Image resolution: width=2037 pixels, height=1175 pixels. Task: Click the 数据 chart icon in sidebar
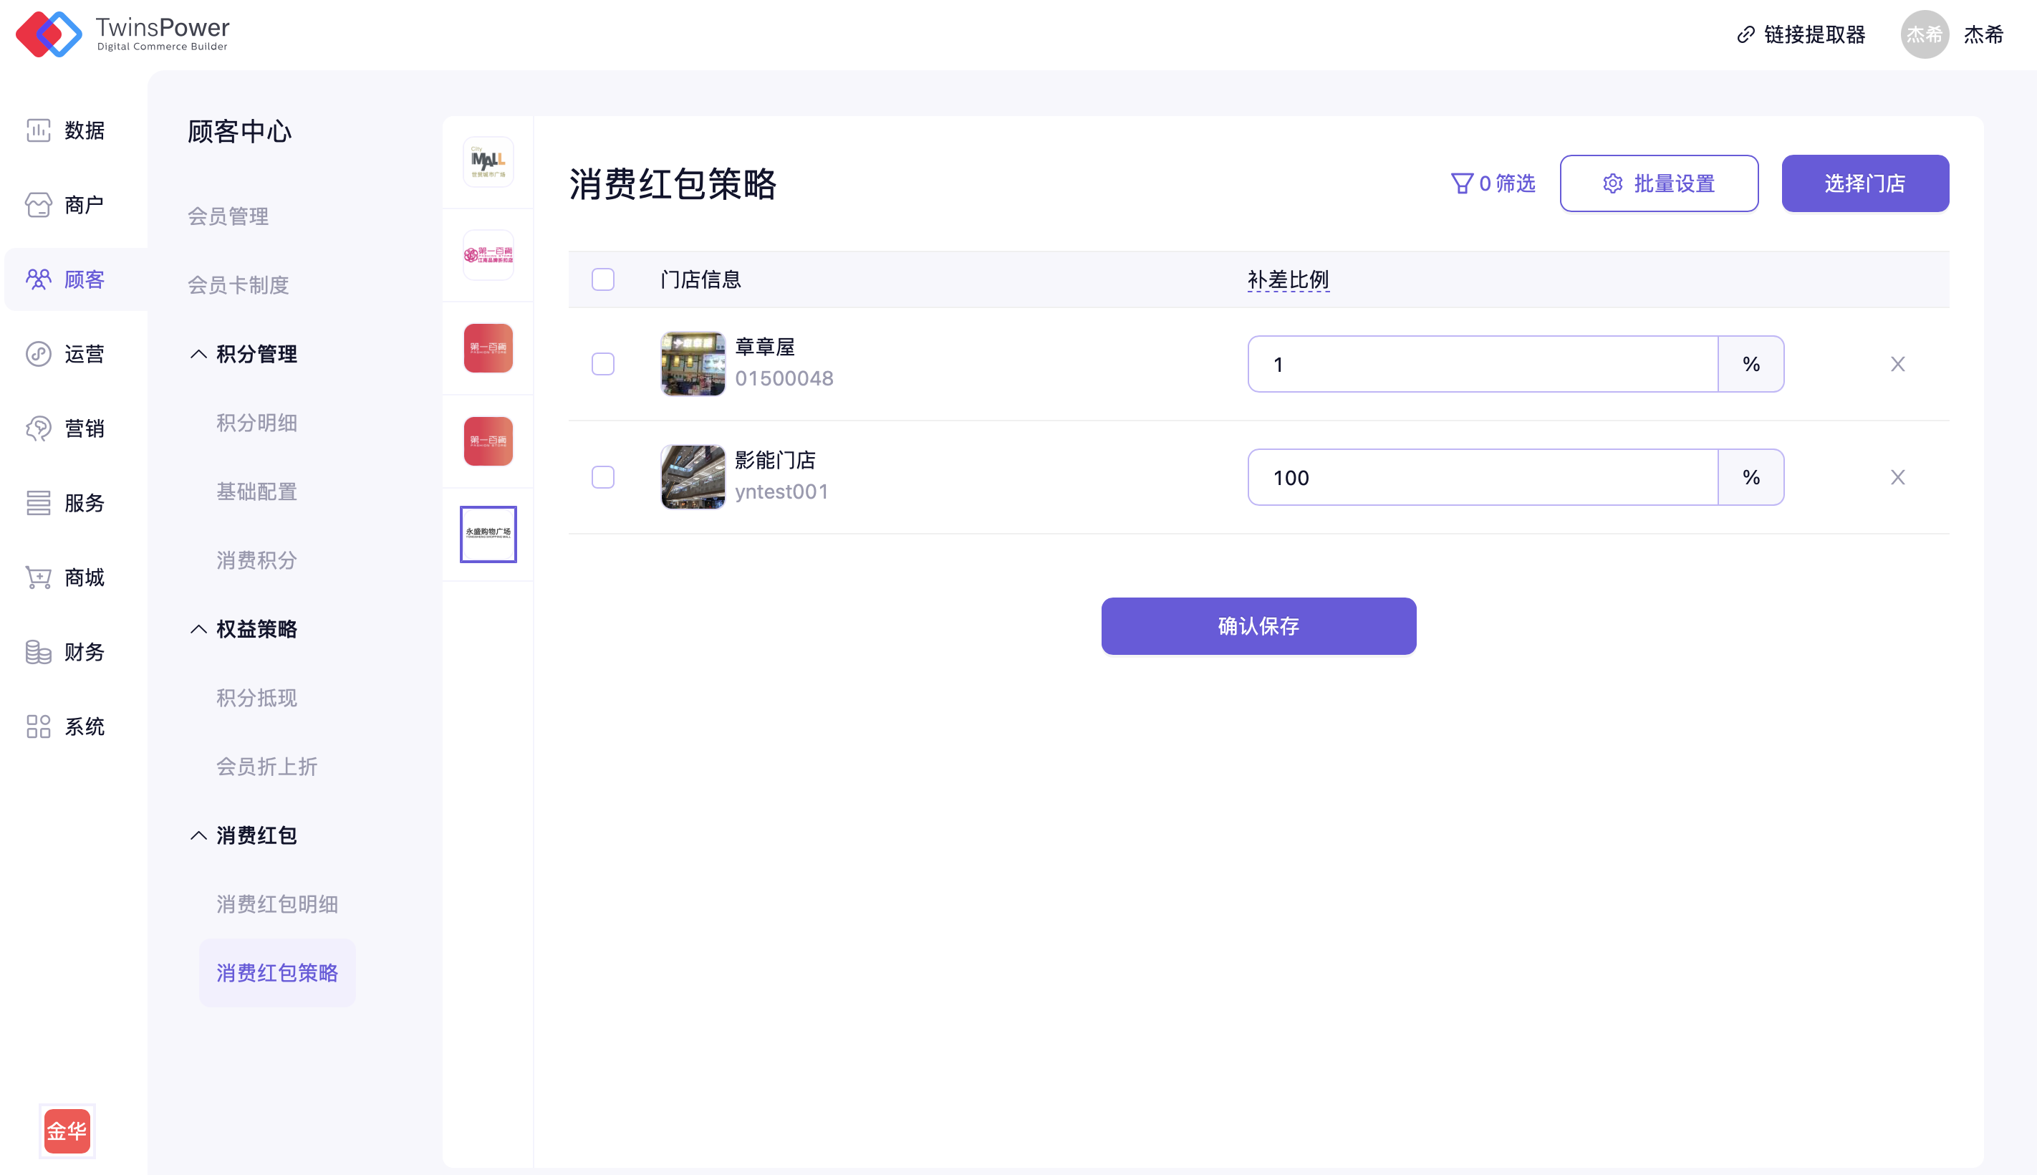(38, 130)
